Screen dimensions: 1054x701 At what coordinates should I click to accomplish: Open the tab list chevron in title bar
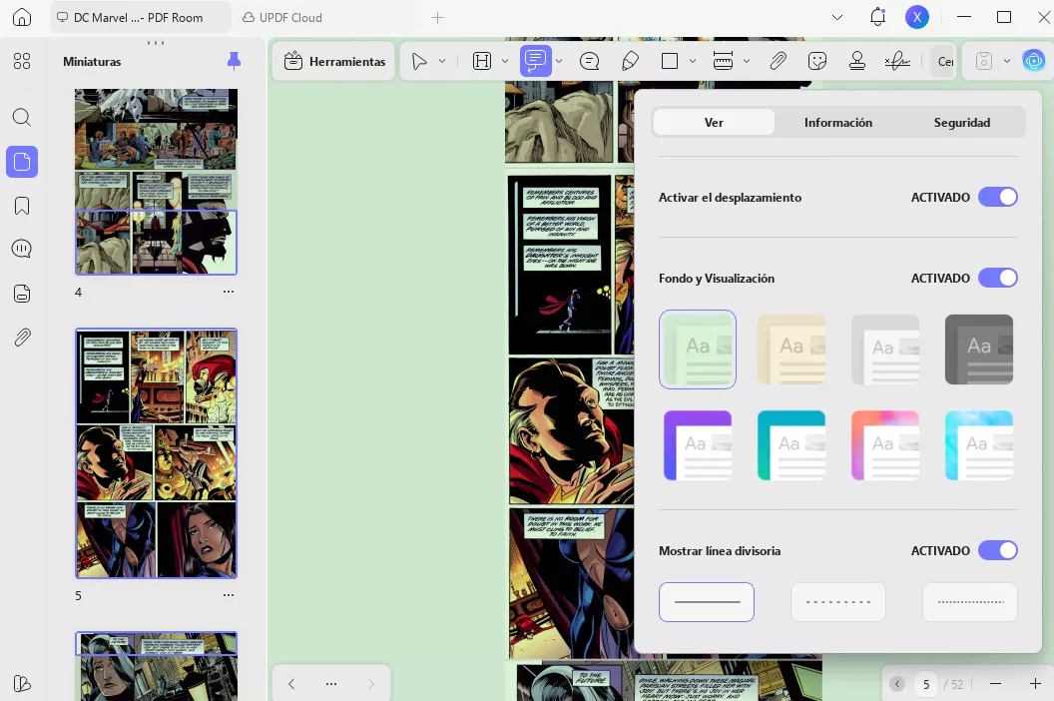point(836,17)
